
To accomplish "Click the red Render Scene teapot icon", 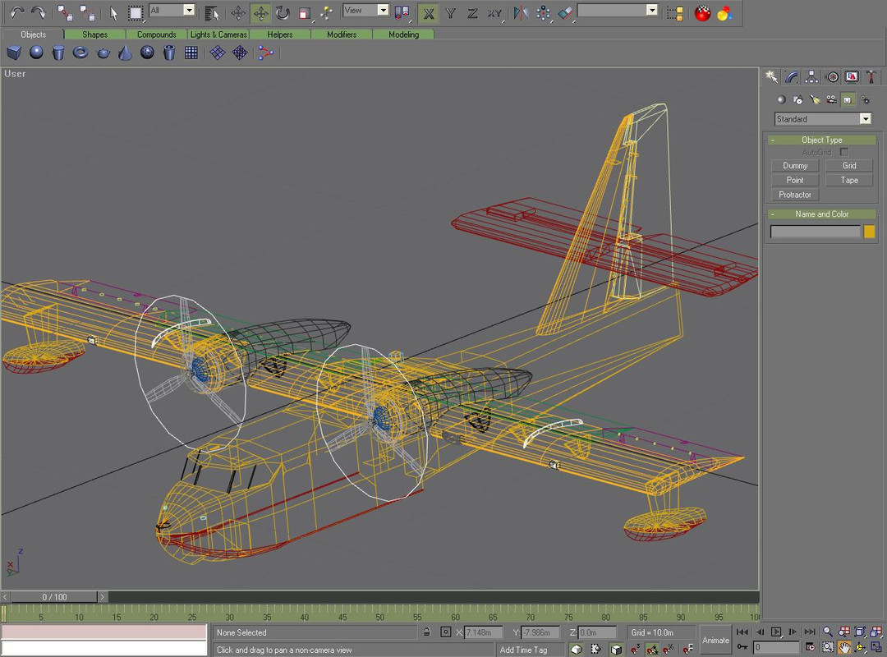I will click(702, 12).
